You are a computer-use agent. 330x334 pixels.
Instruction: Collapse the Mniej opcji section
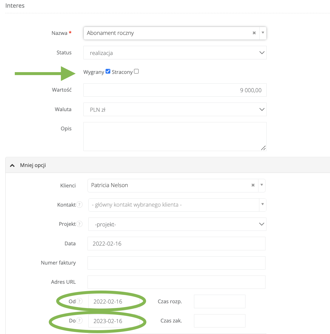pyautogui.click(x=12, y=166)
